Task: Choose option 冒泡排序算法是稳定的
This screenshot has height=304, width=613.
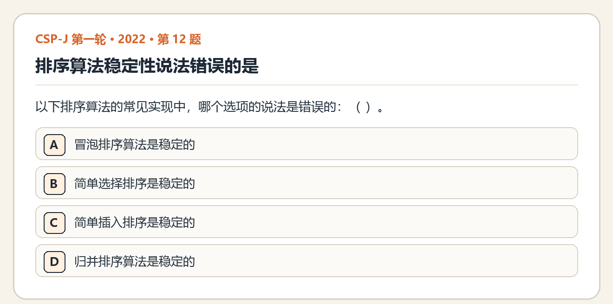Action: 135,145
